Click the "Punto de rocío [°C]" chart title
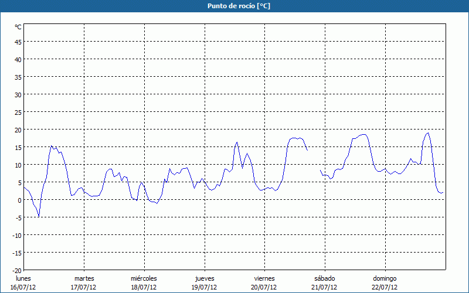The width and height of the screenshot is (469, 293). pos(235,6)
